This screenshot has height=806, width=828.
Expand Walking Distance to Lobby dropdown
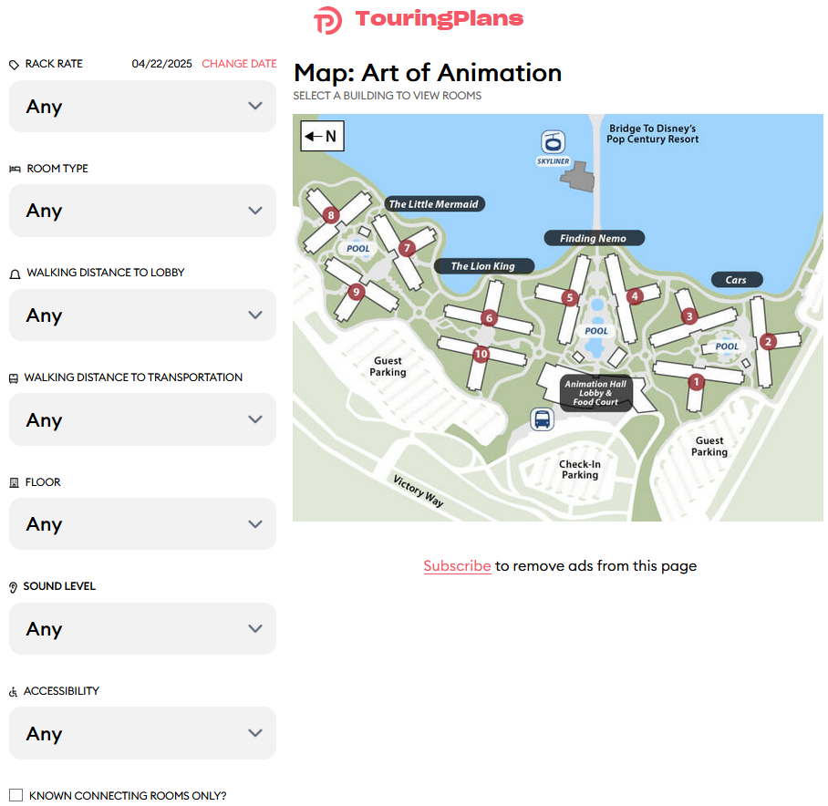[x=142, y=315]
